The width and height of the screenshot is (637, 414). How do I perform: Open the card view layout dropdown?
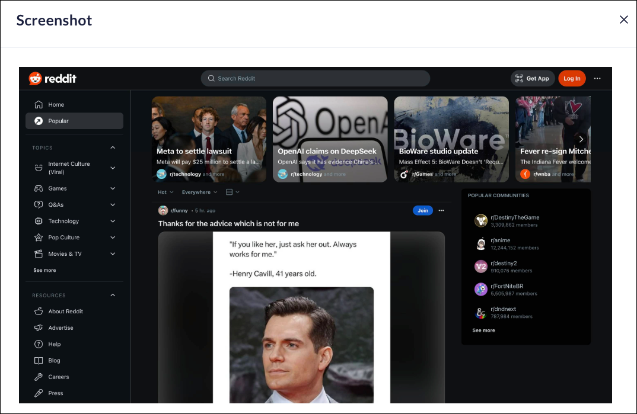(232, 192)
